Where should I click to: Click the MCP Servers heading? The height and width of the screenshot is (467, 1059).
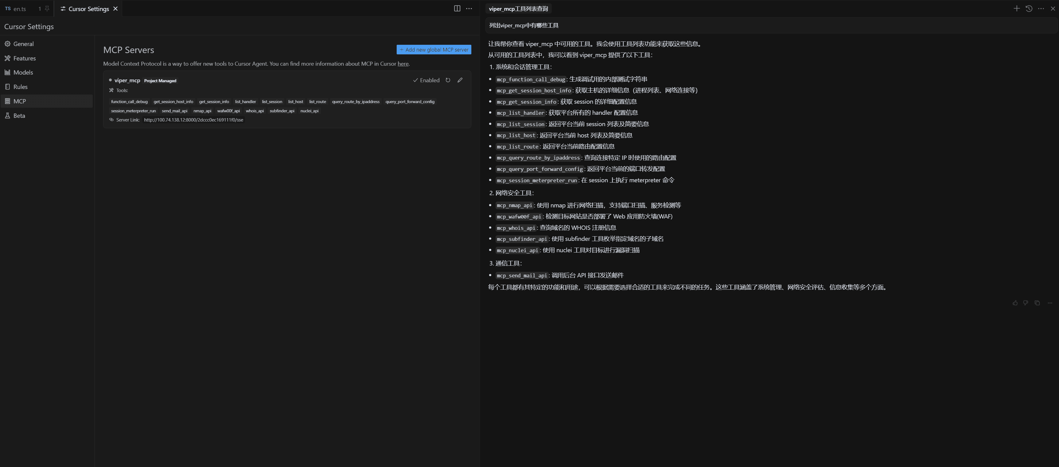pos(129,50)
